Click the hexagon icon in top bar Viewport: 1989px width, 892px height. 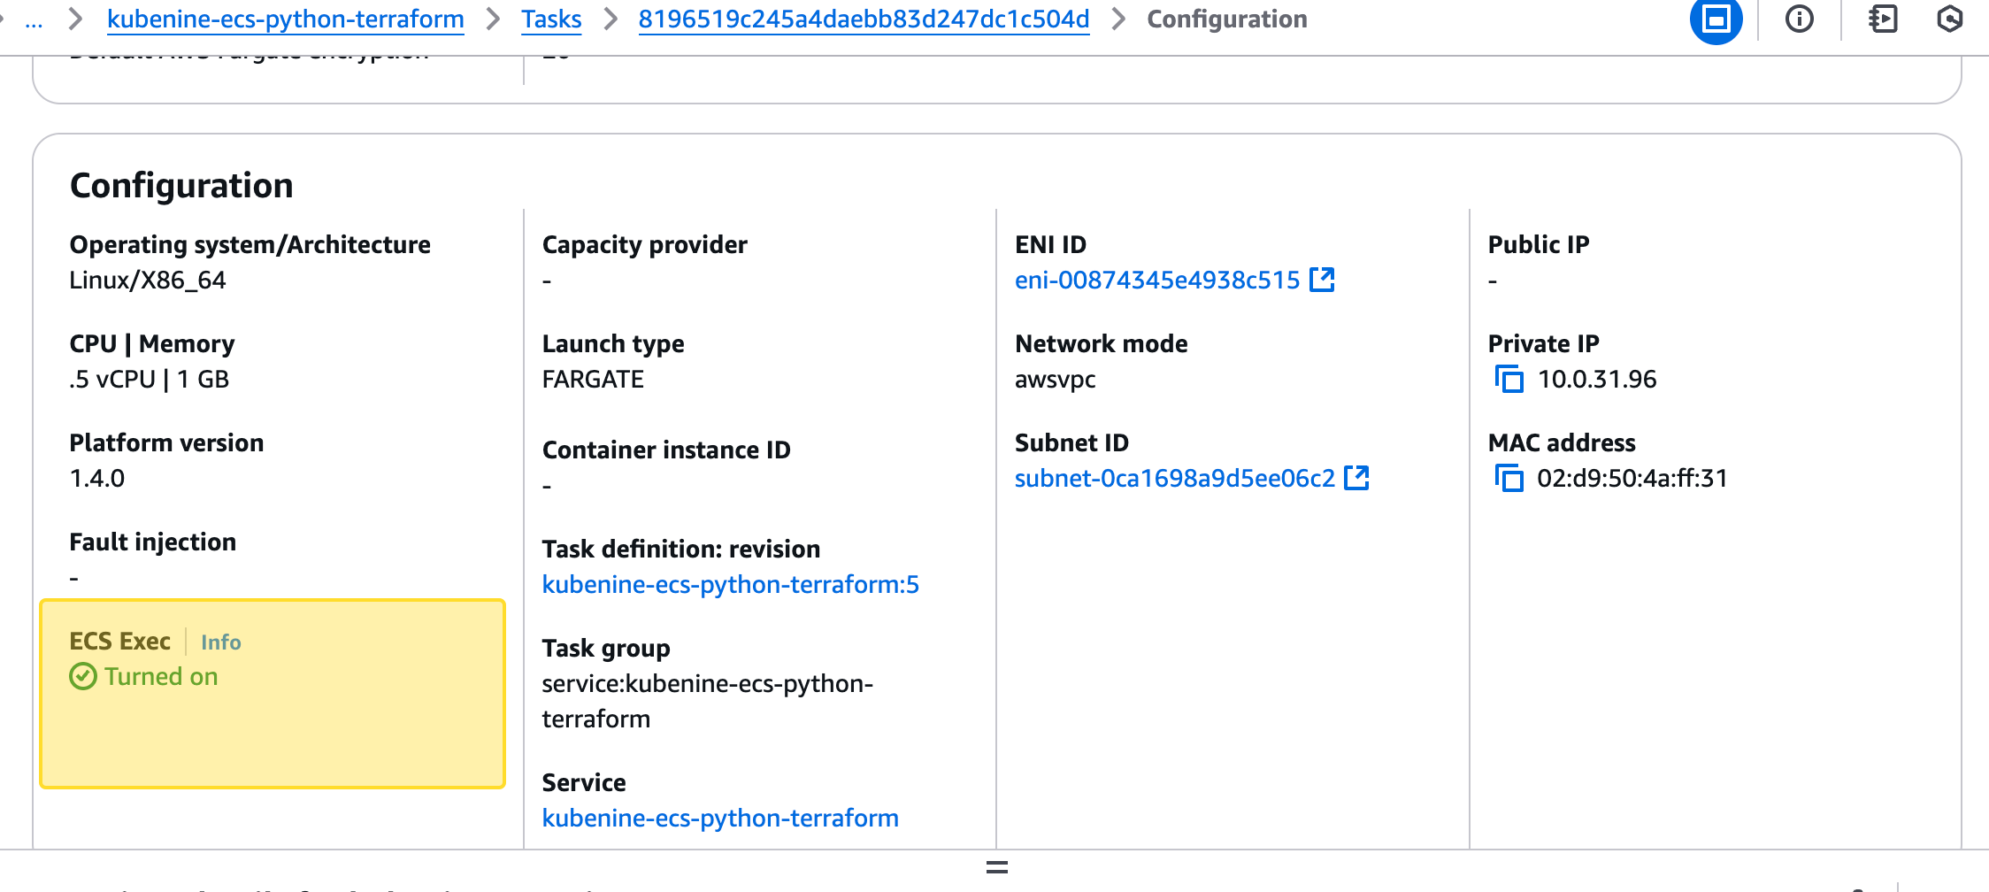pos(1949,19)
